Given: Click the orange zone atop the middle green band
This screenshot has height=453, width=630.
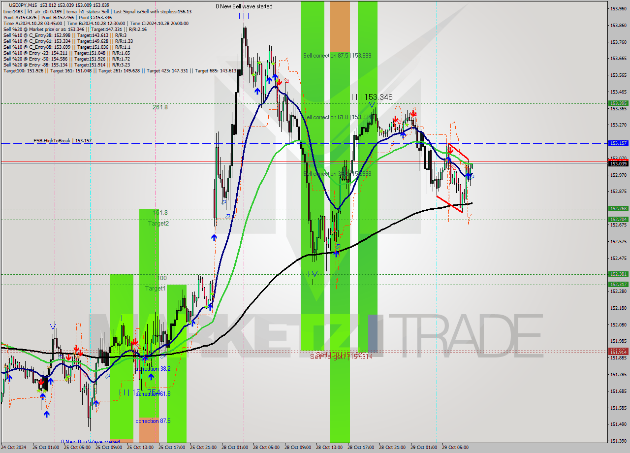Looking at the screenshot, I should (340, 26).
